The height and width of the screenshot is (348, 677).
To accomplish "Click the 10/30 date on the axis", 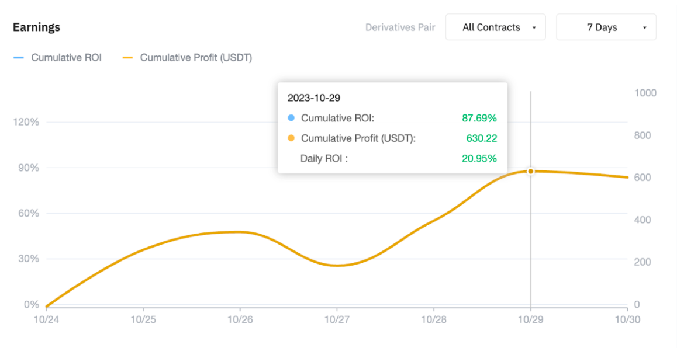I will (x=626, y=320).
